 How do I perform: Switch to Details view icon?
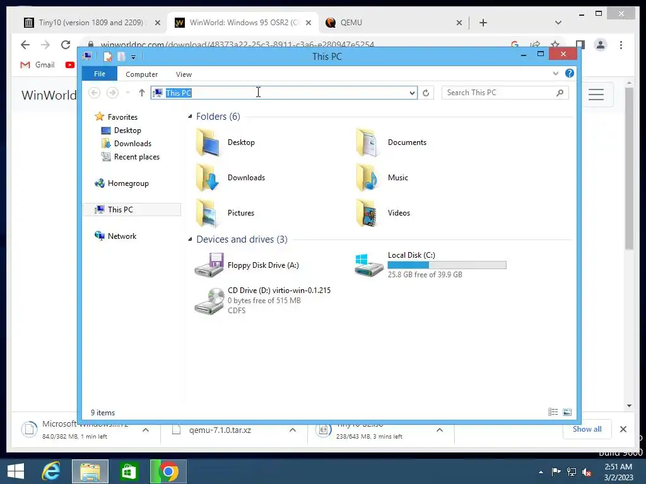point(553,412)
